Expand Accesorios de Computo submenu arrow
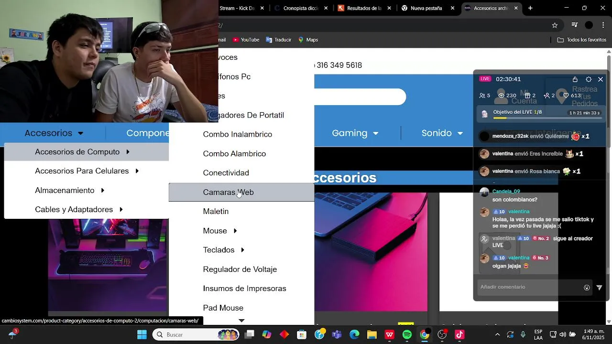Image resolution: width=612 pixels, height=344 pixels. pos(128,152)
